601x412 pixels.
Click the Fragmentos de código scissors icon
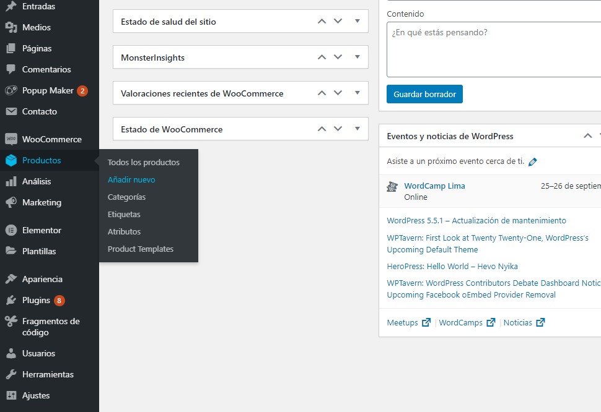tap(11, 321)
